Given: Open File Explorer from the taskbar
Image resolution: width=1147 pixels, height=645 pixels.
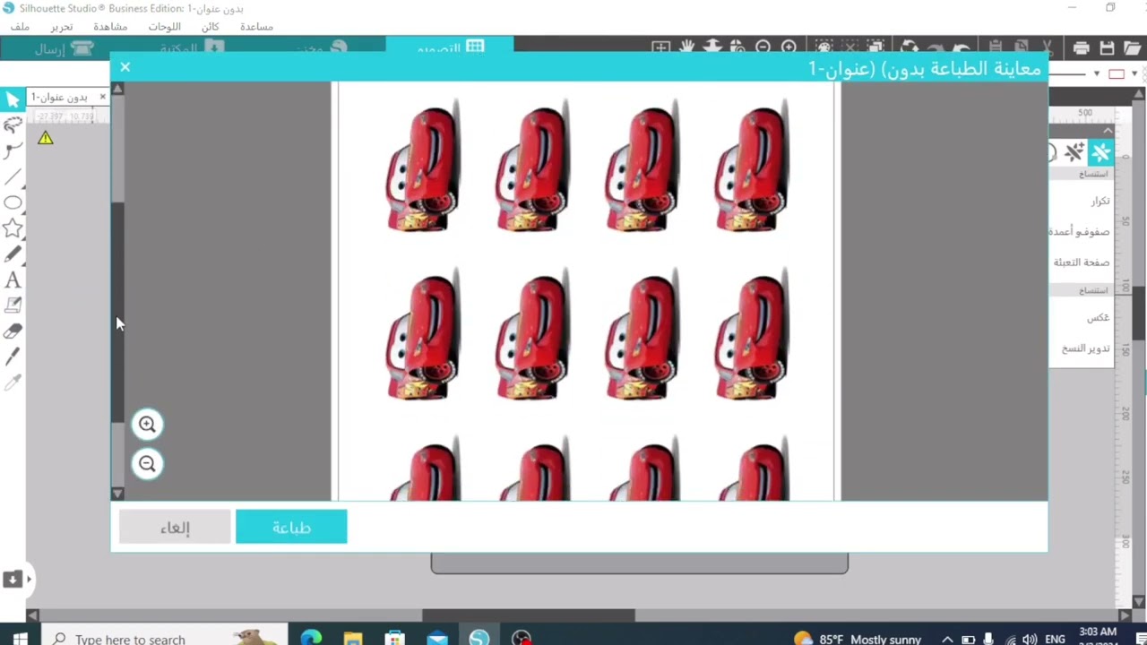Looking at the screenshot, I should (353, 639).
